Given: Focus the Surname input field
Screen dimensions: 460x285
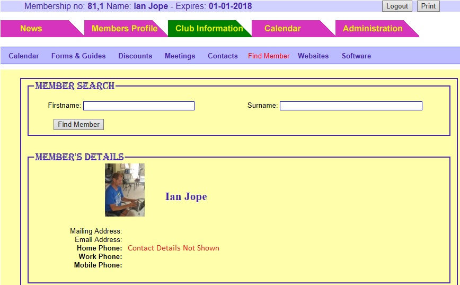Looking at the screenshot, I should coord(351,106).
